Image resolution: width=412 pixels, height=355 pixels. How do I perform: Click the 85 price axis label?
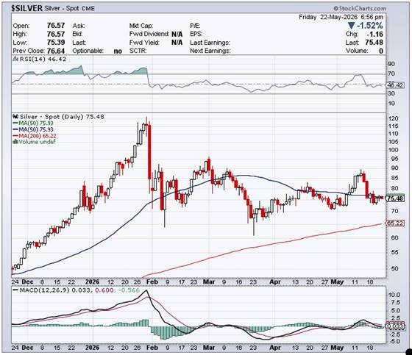[x=394, y=178]
